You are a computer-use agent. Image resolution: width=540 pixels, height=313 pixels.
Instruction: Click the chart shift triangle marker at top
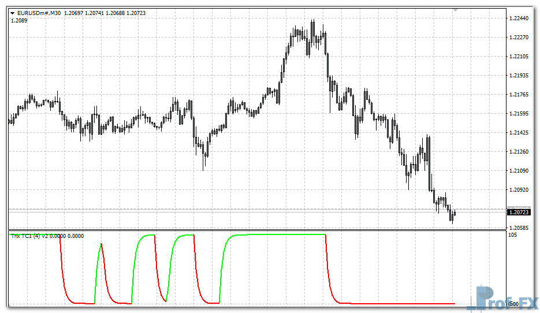pyautogui.click(x=455, y=10)
